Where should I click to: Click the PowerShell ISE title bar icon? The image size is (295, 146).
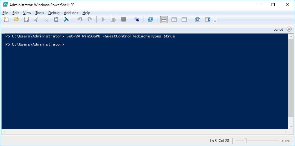coord(5,5)
